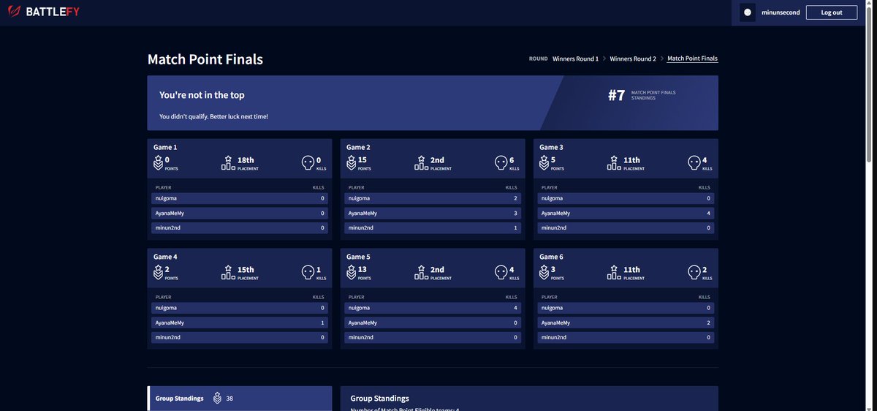Click the Game 6 kills skull icon
Image resolution: width=877 pixels, height=411 pixels.
tap(694, 272)
